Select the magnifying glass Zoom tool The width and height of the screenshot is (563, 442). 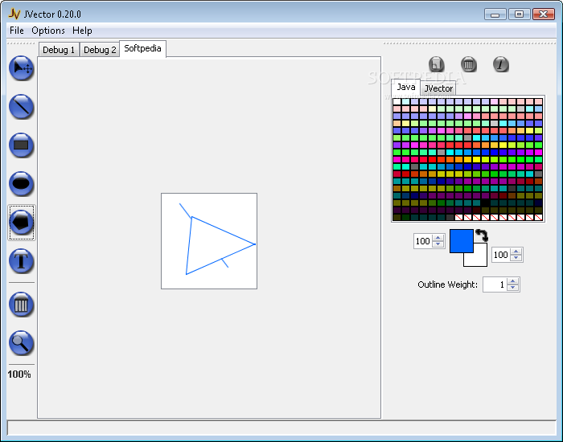pyautogui.click(x=21, y=343)
